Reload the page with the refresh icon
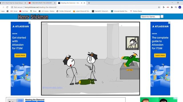This screenshot has height=102, width=183. click(x=7, y=7)
